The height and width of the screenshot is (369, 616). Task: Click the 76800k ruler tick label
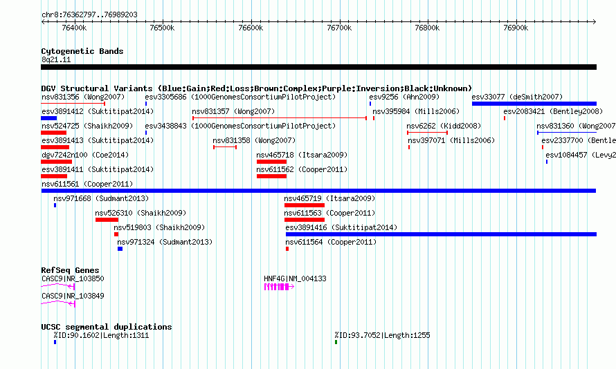point(427,28)
